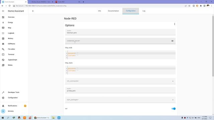Open the Logbook sidebar link

11,33
